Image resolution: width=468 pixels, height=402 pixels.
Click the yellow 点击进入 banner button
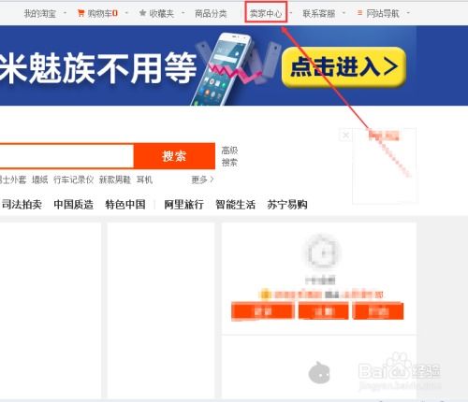pos(344,66)
